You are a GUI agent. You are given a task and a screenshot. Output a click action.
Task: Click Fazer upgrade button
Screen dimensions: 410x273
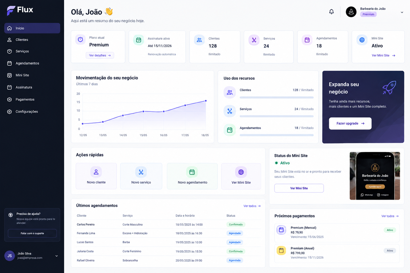tap(350, 123)
